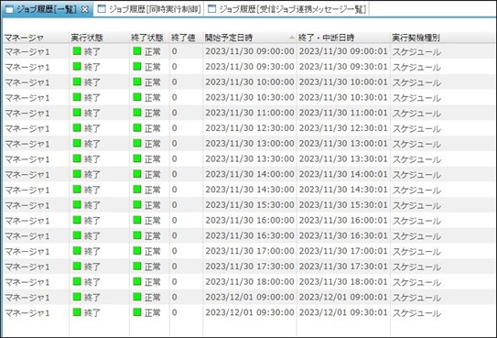The image size is (497, 338).
Task: Click green 正常 icon in 16:00:00 row
Action: pos(137,220)
